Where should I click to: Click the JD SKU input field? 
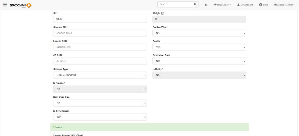(x=100, y=61)
